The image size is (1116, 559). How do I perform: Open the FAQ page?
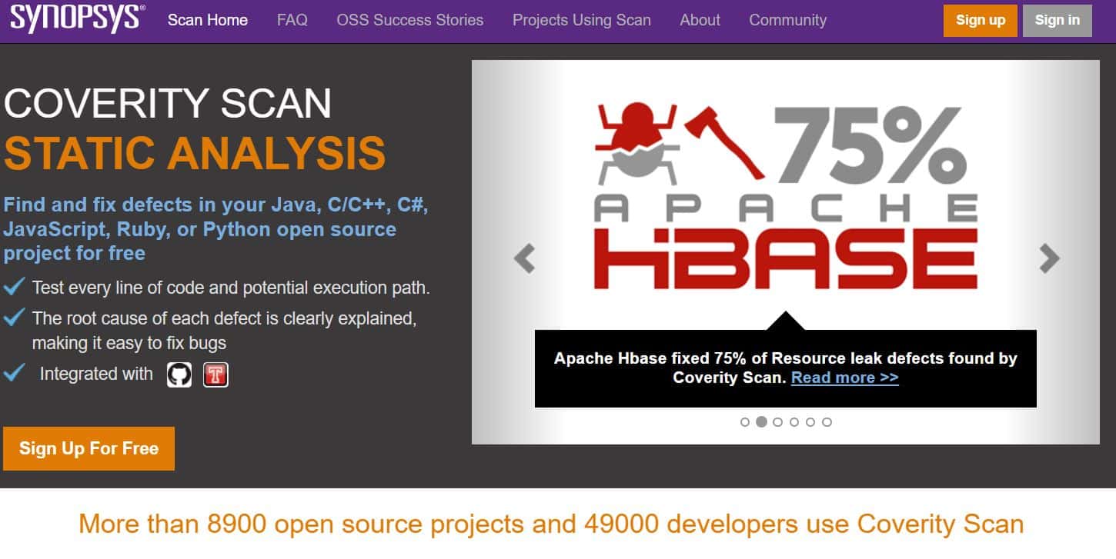[x=292, y=20]
